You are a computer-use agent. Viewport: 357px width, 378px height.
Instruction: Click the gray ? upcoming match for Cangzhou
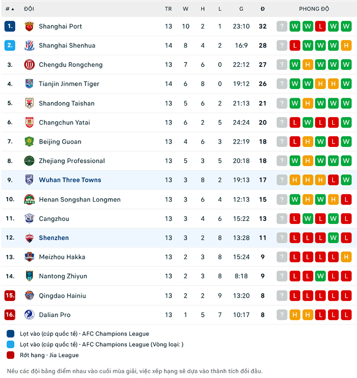282,219
